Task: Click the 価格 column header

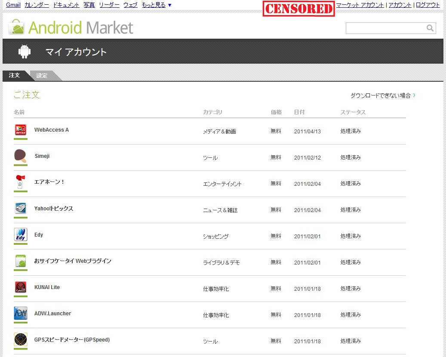Action: (x=276, y=112)
